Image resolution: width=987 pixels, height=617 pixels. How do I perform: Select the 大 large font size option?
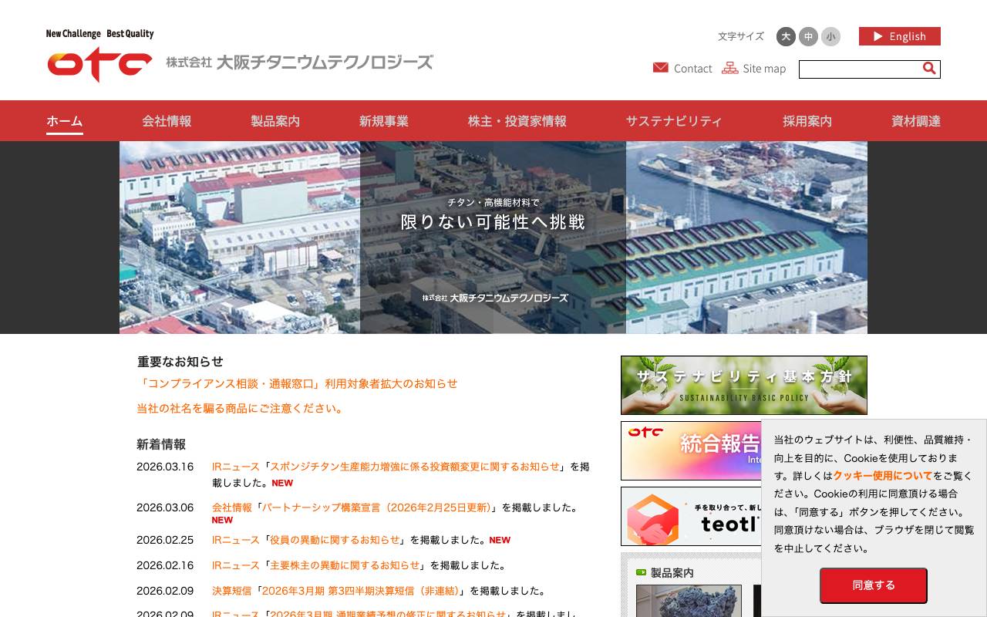(x=785, y=36)
